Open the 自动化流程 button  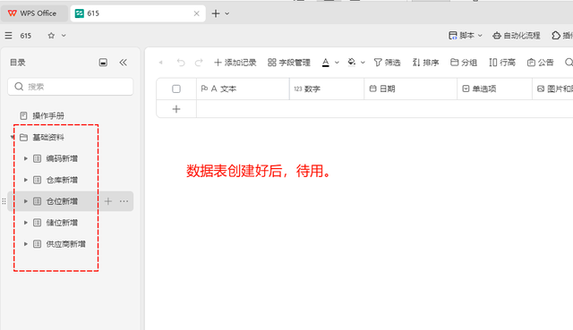517,36
